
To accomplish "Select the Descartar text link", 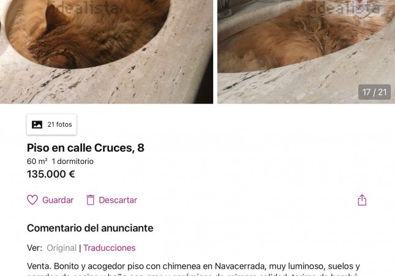I will (118, 200).
